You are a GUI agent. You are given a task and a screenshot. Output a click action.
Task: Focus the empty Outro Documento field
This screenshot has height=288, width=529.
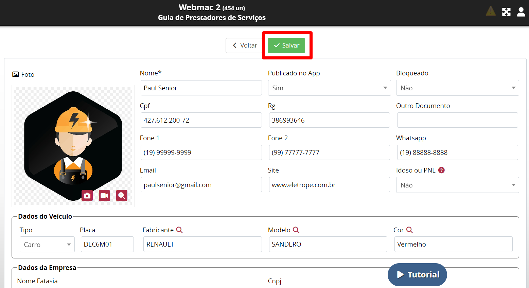(457, 120)
